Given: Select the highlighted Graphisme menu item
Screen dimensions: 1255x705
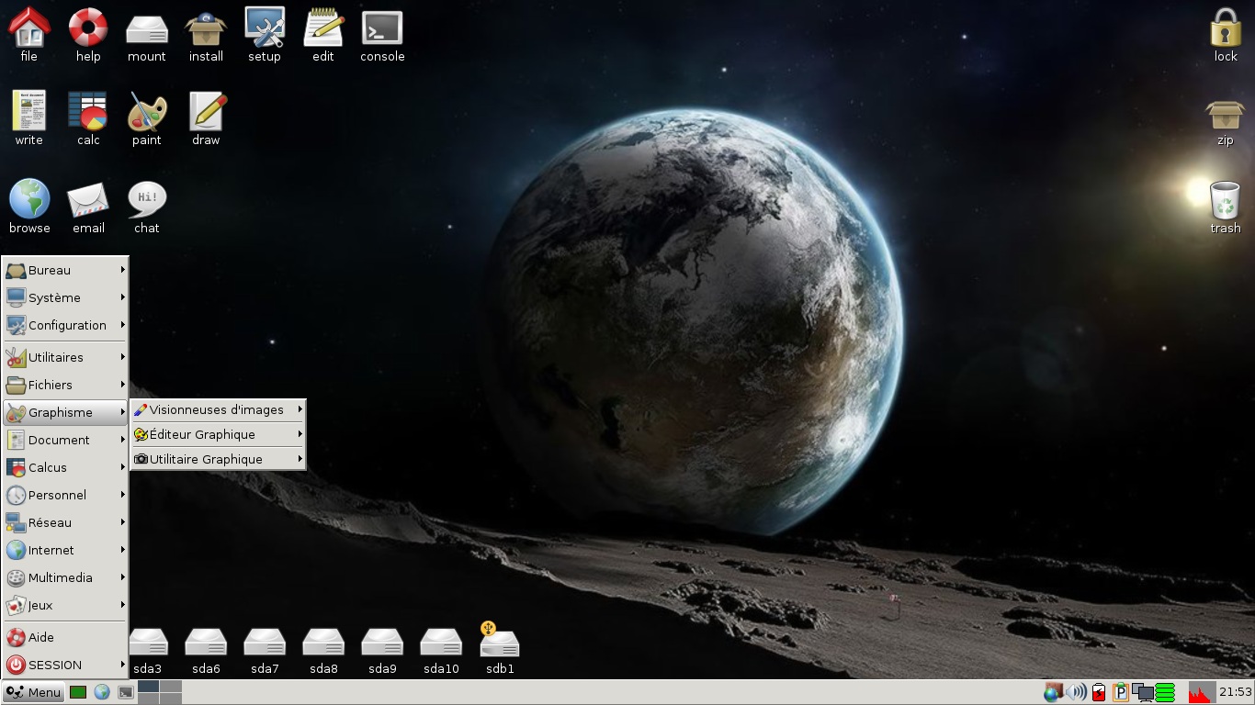Looking at the screenshot, I should tap(65, 412).
